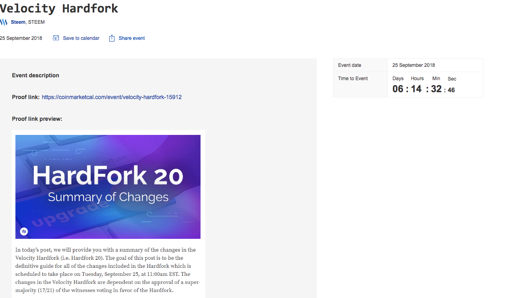Click the Share event icon

click(x=112, y=38)
